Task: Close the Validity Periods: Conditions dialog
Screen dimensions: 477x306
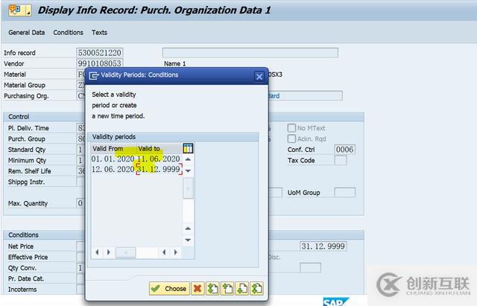Action: [x=259, y=76]
